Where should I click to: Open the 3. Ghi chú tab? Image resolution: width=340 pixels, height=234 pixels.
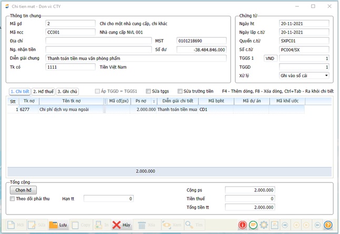(x=67, y=91)
